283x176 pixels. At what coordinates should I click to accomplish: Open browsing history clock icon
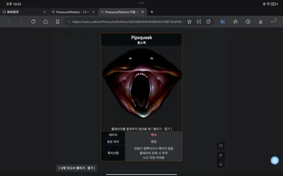(x=248, y=22)
